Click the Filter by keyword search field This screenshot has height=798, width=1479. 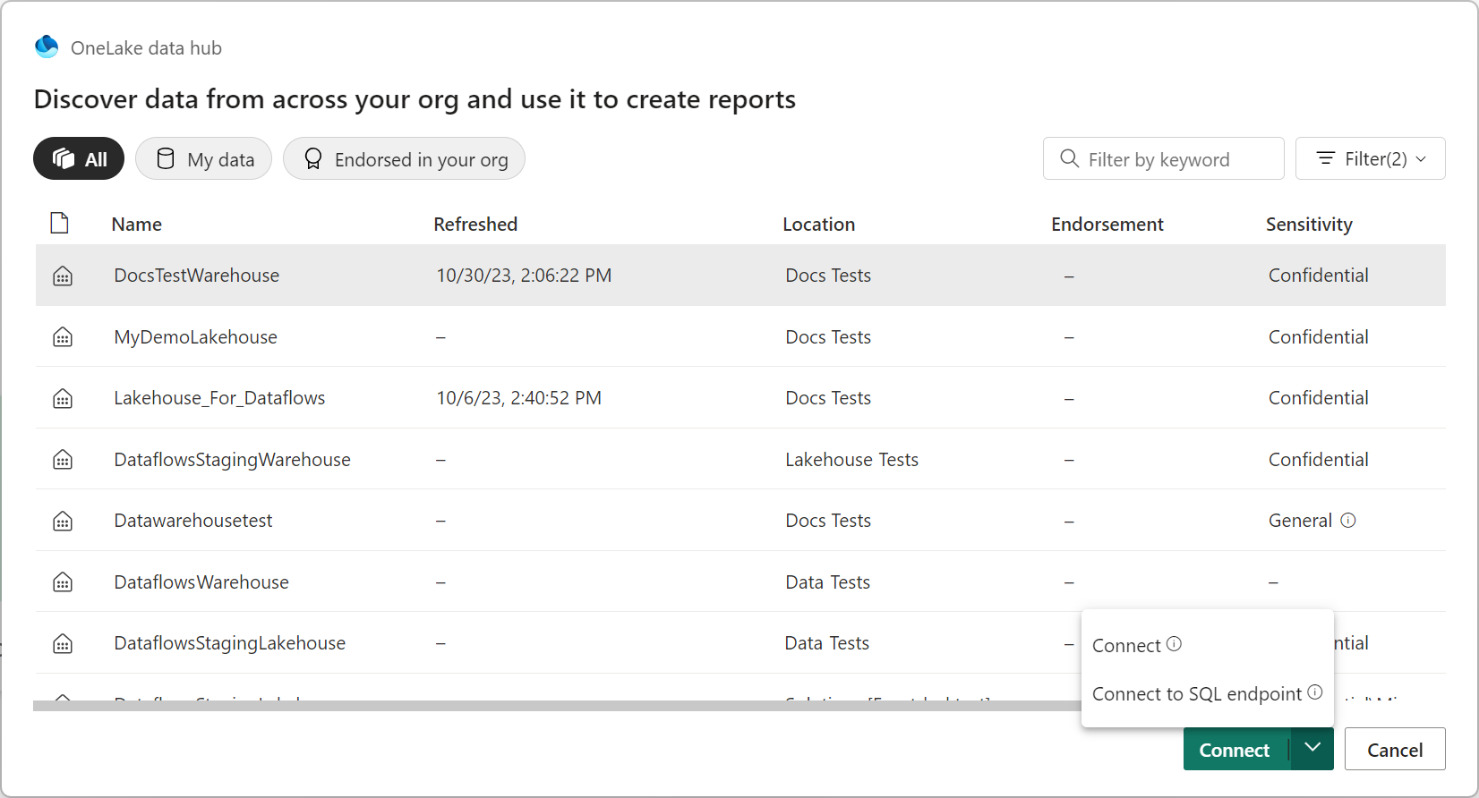click(1163, 159)
